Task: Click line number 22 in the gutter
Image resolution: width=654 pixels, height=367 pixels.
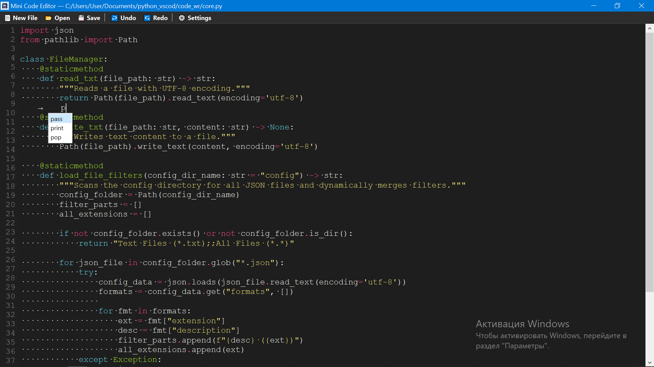Action: tap(10, 223)
